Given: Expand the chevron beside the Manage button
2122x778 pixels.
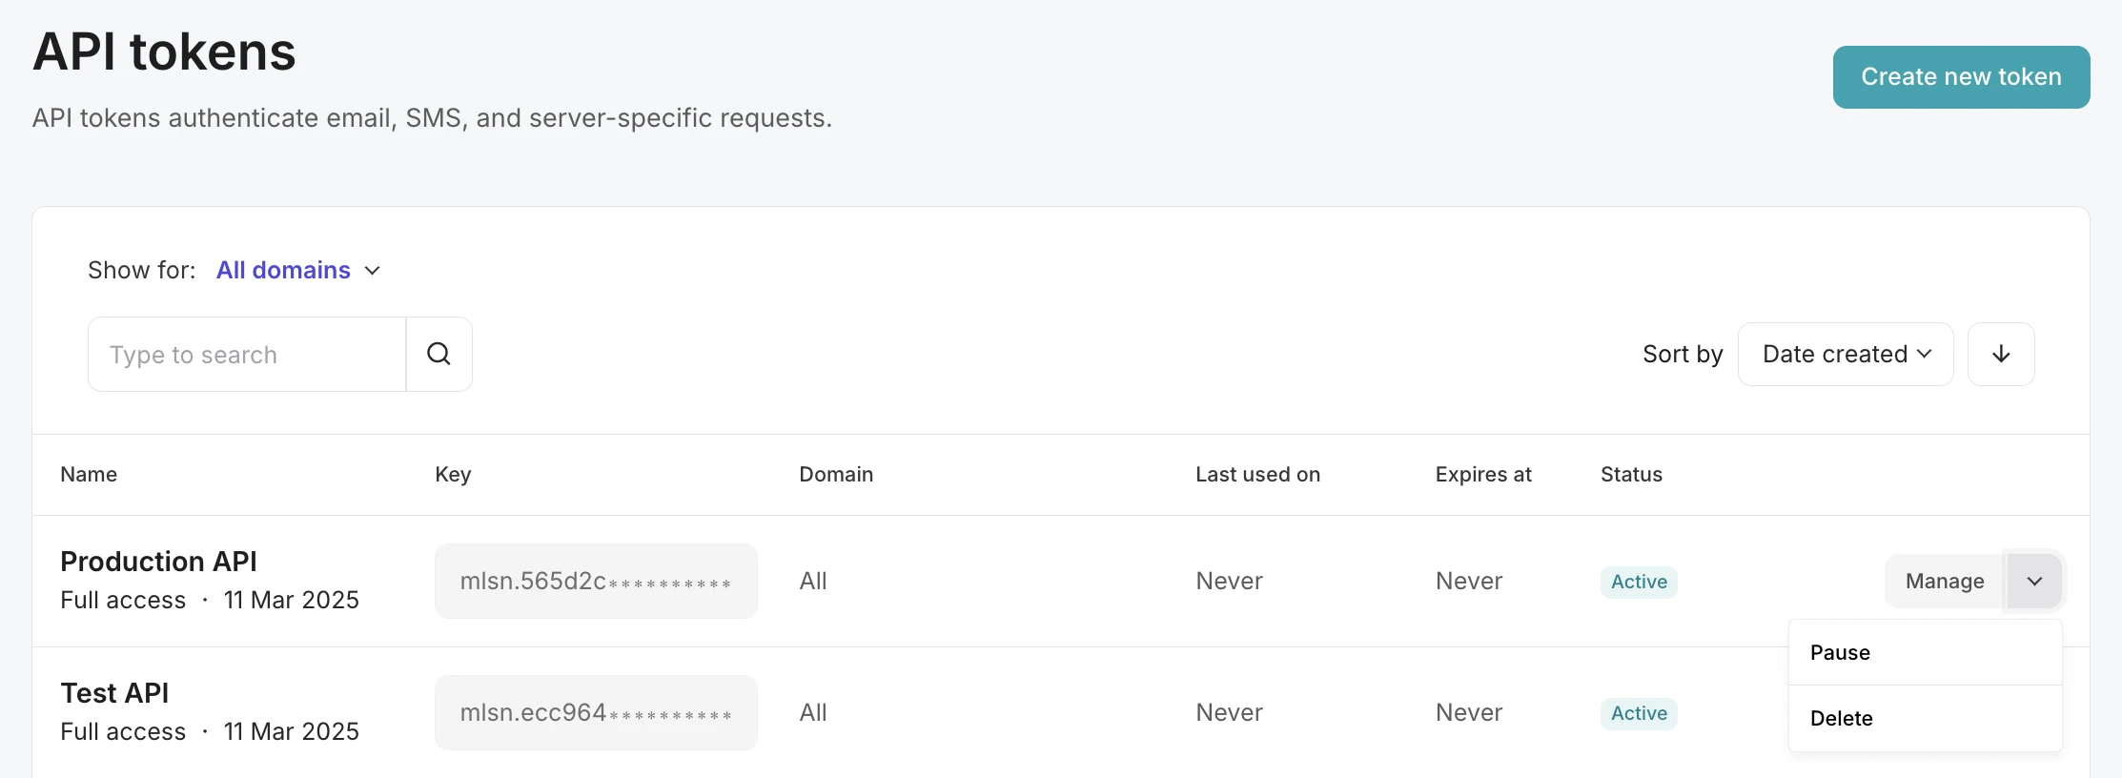Looking at the screenshot, I should click(2034, 581).
